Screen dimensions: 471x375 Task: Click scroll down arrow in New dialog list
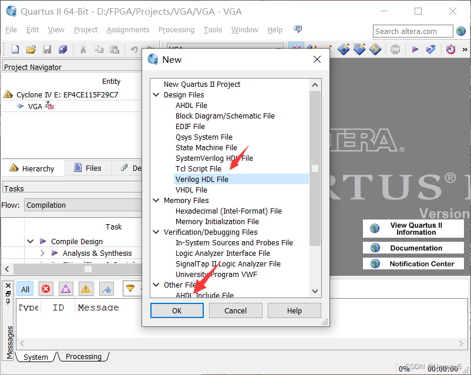click(315, 291)
